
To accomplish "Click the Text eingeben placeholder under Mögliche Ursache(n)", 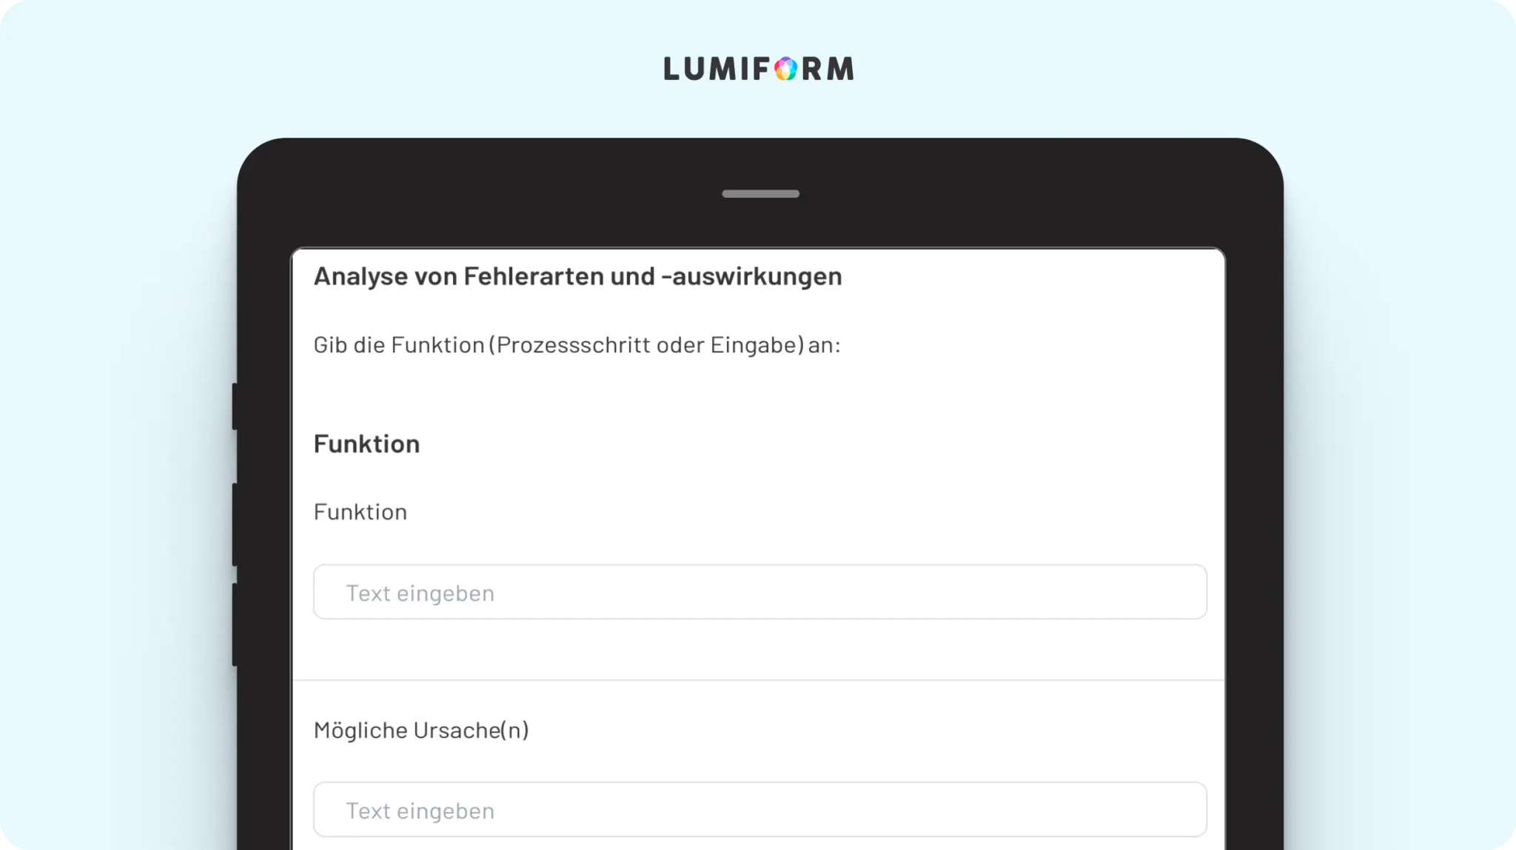I will tap(420, 811).
